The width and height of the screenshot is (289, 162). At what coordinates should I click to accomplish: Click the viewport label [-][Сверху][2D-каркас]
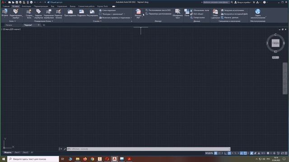[x=11, y=29]
